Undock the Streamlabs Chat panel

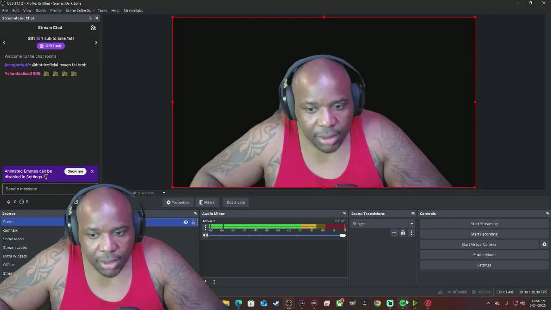(x=90, y=18)
